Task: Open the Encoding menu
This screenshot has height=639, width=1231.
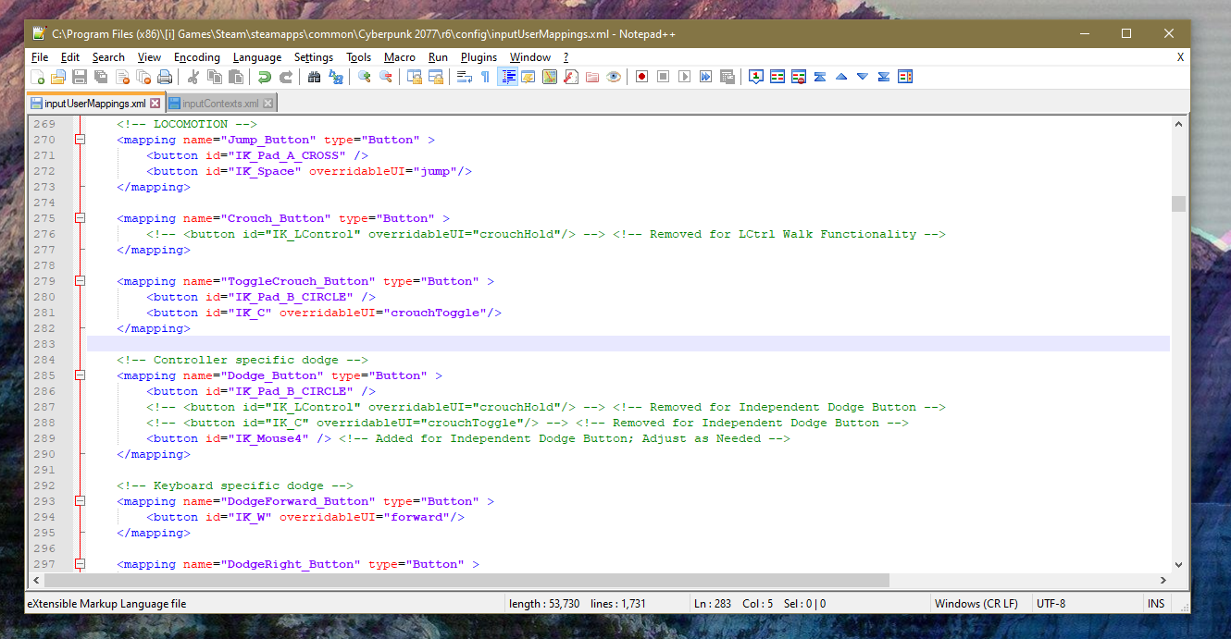Action: tap(197, 57)
